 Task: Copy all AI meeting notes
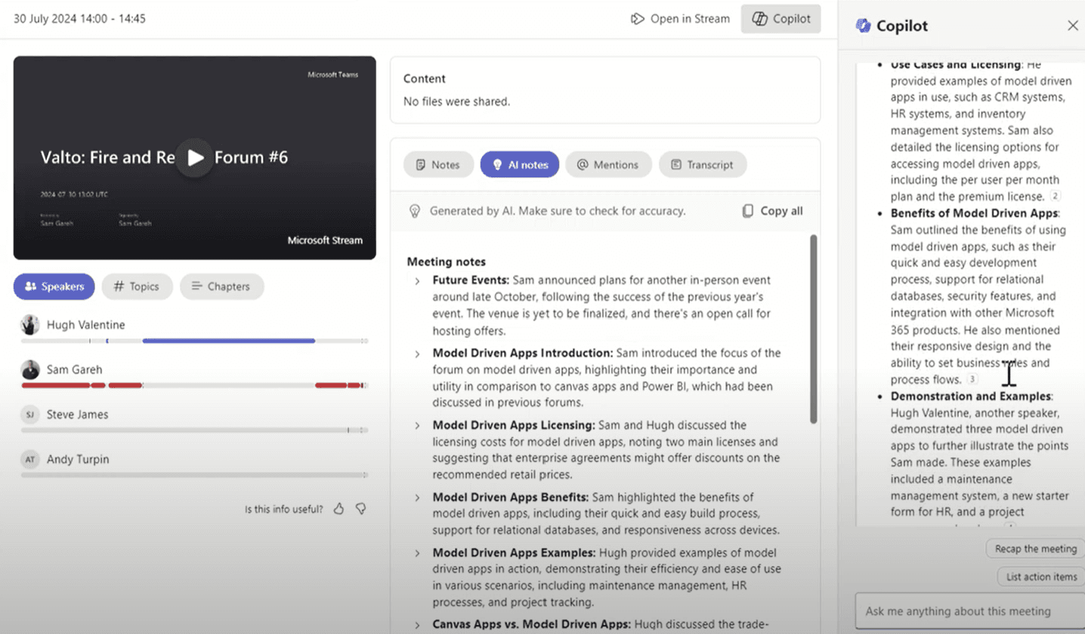point(772,211)
